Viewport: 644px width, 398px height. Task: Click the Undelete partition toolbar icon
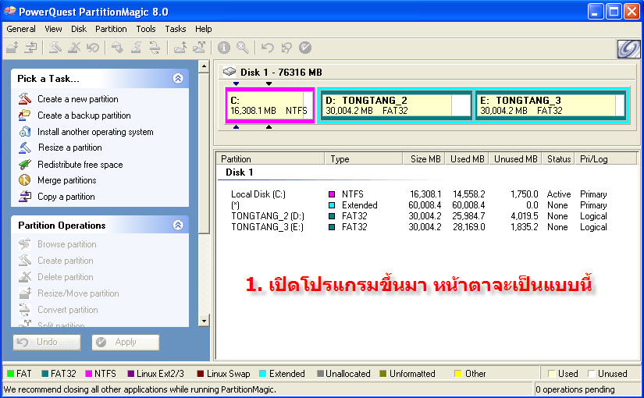[93, 48]
